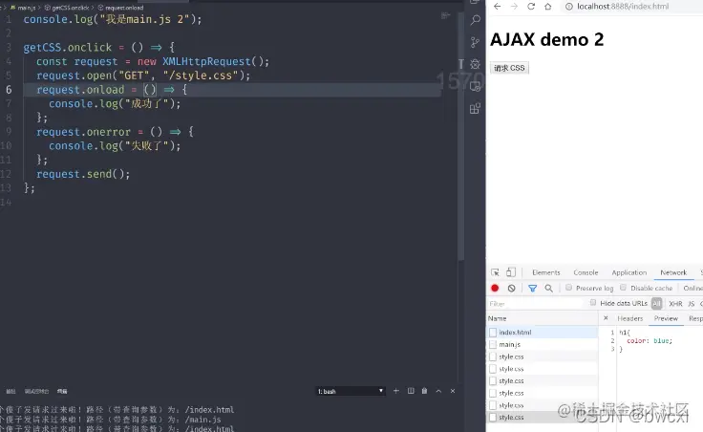This screenshot has height=432, width=703.
Task: Select the index.html request row
Action: pyautogui.click(x=542, y=332)
